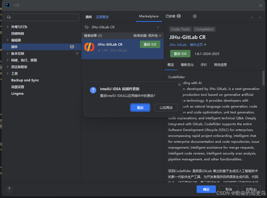The height and width of the screenshot is (198, 267).
Task: Select the JiHu-GitLab CR search result
Action: (x=123, y=49)
